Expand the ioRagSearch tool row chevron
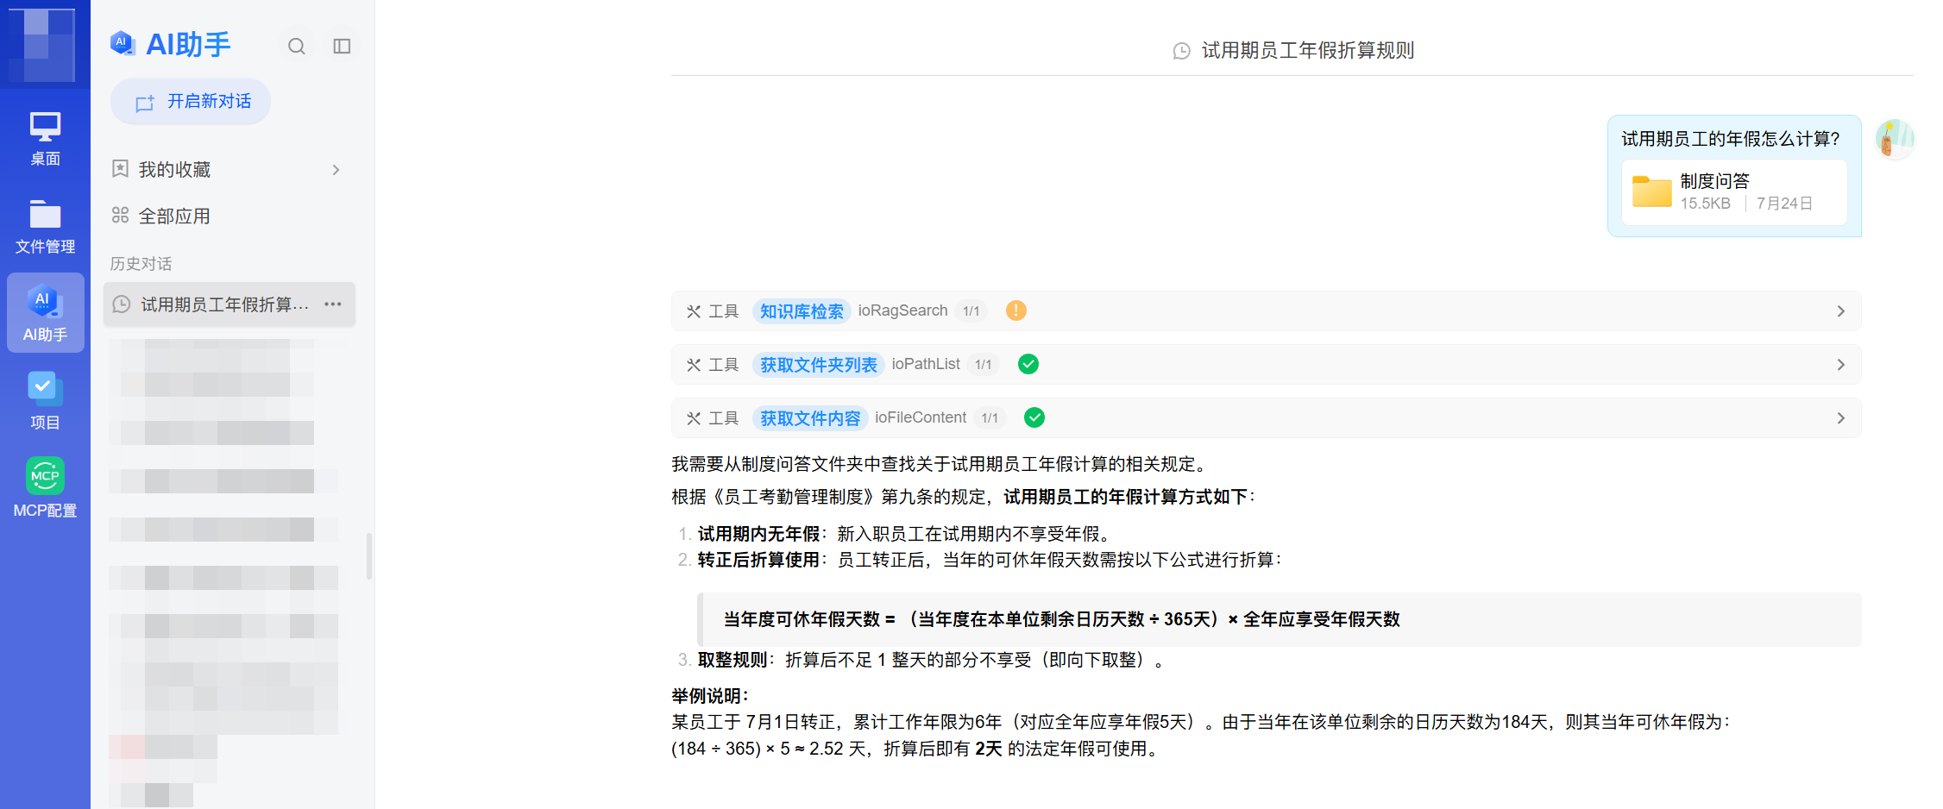 (1841, 311)
